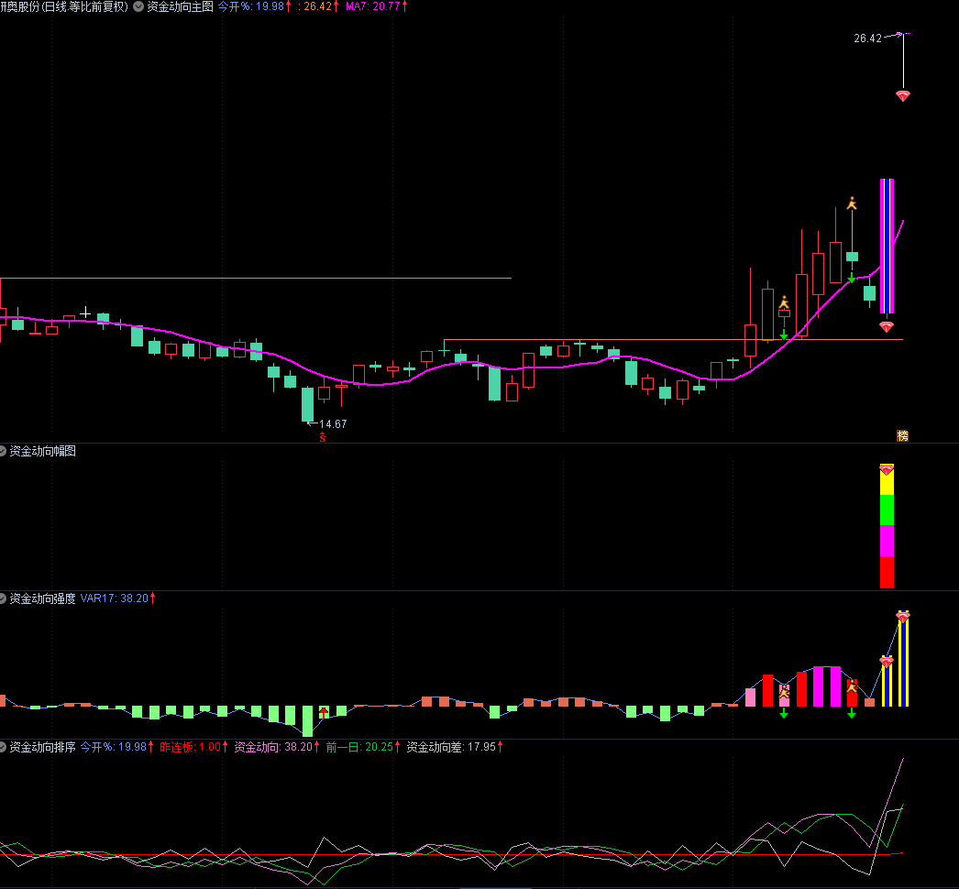Click the diamond icon atop the tallest strength bar
This screenshot has width=959, height=889.
click(x=903, y=616)
